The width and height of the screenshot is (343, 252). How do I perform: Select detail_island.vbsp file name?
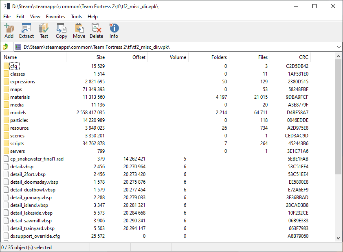(x=29, y=205)
